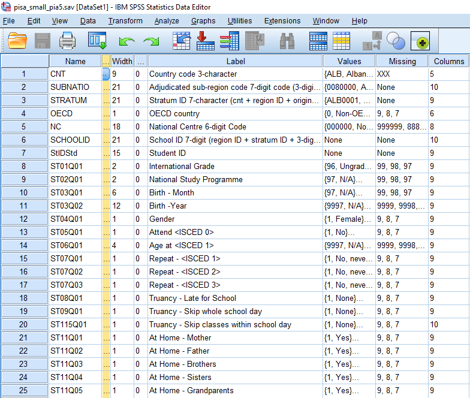Select row header number 1

click(24, 74)
